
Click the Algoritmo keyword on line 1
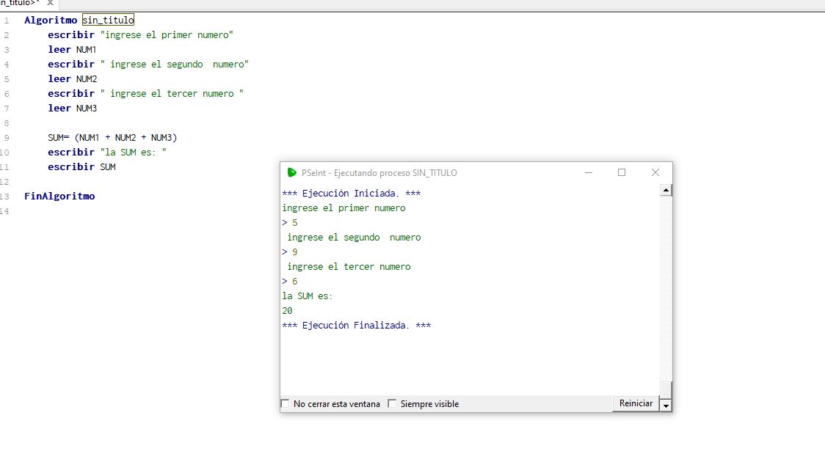(x=51, y=20)
